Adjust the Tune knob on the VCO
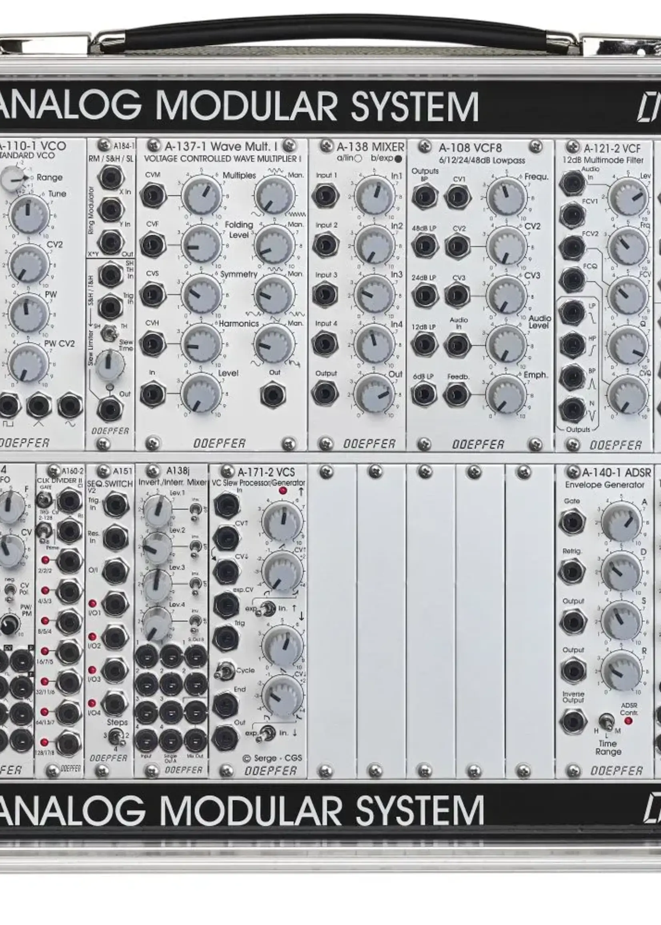This screenshot has width=661, height=925. [28, 214]
